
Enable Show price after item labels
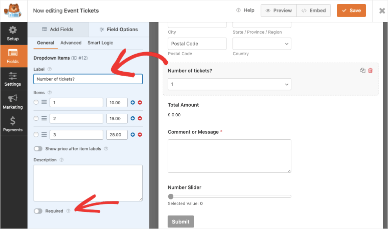tap(38, 148)
